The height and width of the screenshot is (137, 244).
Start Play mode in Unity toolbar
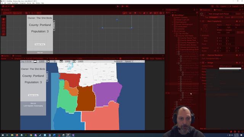click(x=118, y=6)
